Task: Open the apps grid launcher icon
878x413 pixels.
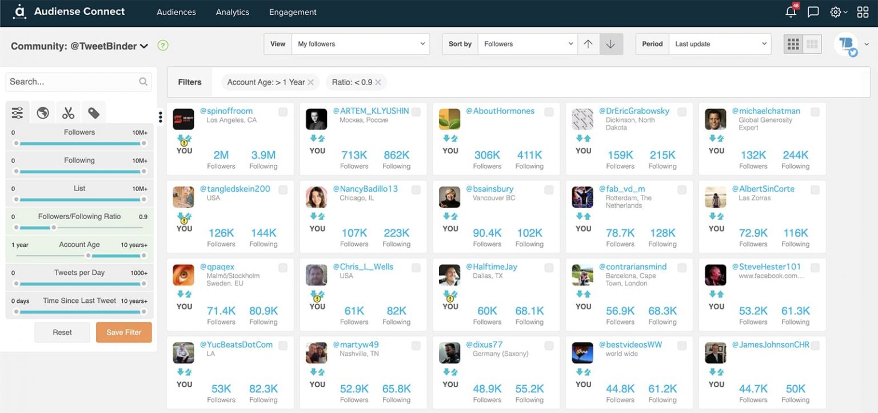Action: pos(863,11)
